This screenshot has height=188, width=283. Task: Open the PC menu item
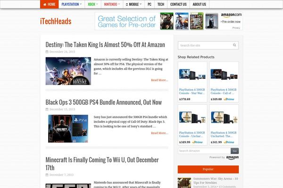(x=150, y=4)
